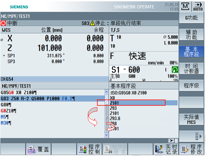206x156 pixels.
Task: Click the :ISO:G95G0 X0 Z100 basic block
Action: click(x=128, y=93)
